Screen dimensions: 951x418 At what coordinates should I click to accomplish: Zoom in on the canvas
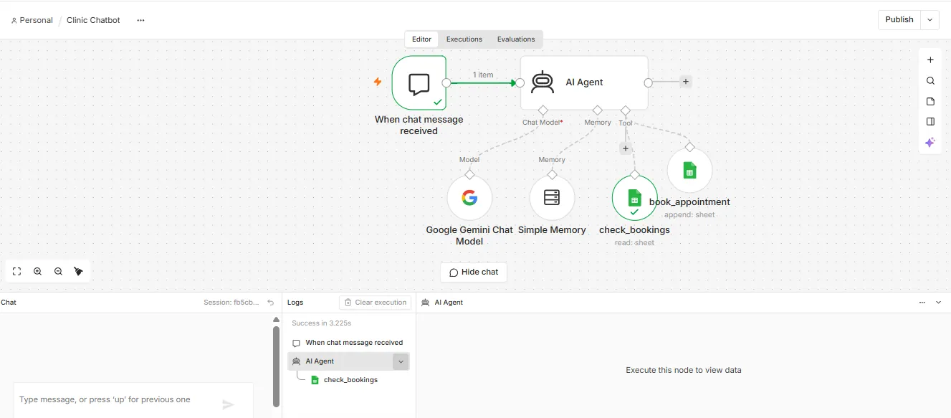coord(38,272)
